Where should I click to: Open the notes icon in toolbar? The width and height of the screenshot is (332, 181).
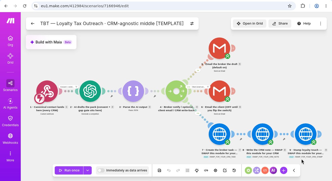(x=225, y=170)
